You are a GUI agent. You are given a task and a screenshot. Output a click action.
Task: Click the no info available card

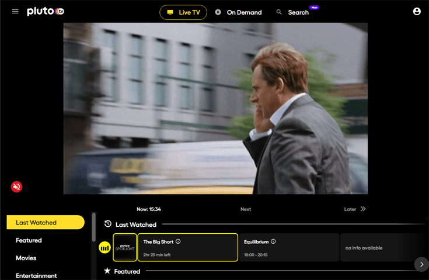[x=382, y=247]
